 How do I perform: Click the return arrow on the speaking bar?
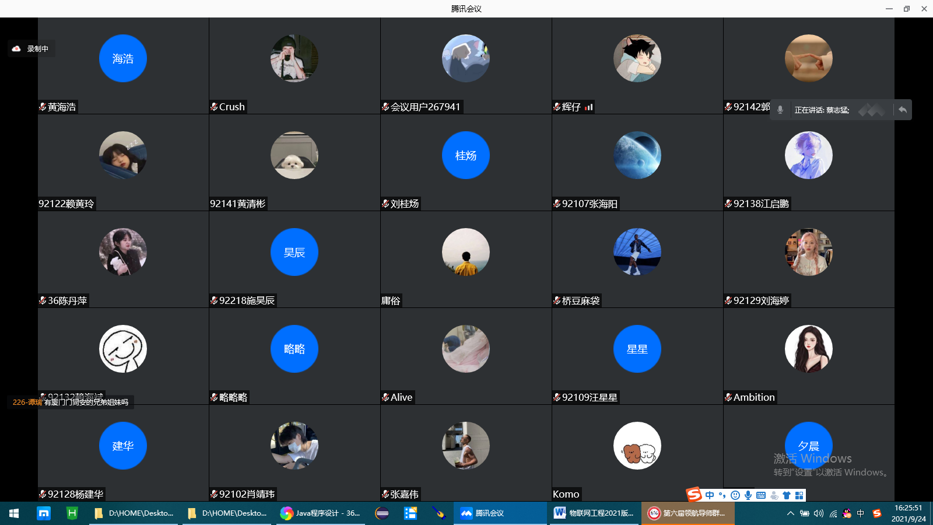tap(903, 110)
